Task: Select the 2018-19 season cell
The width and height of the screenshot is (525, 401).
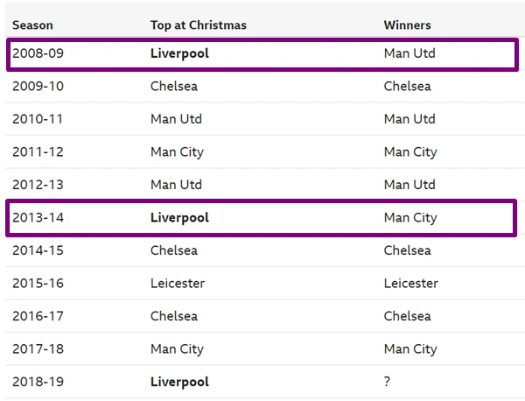Action: coord(38,382)
